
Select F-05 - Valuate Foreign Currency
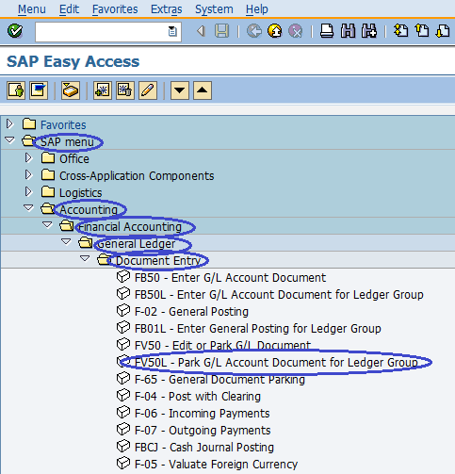pos(216,465)
